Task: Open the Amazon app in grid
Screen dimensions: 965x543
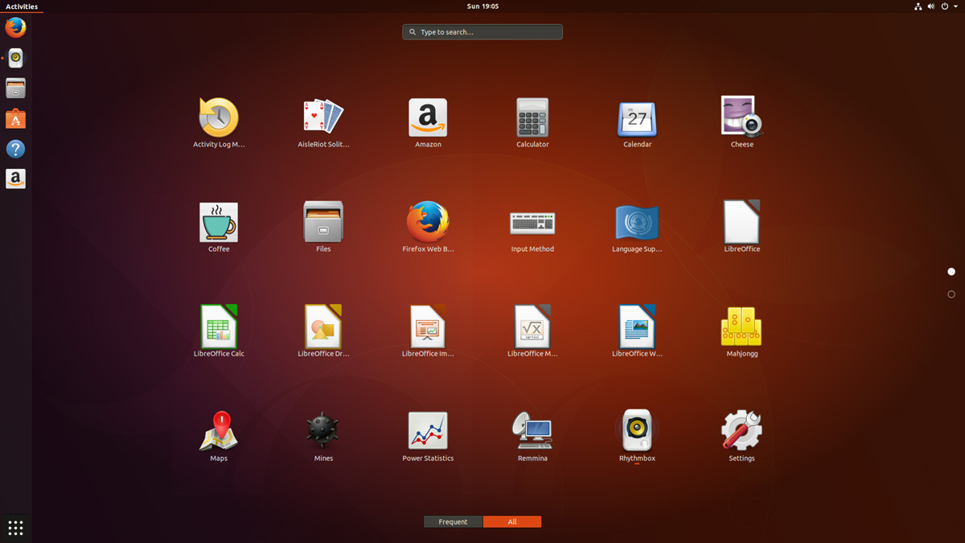Action: click(428, 122)
